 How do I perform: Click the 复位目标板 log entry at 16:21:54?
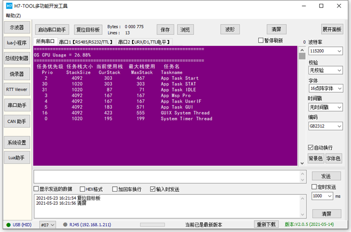click(68, 198)
